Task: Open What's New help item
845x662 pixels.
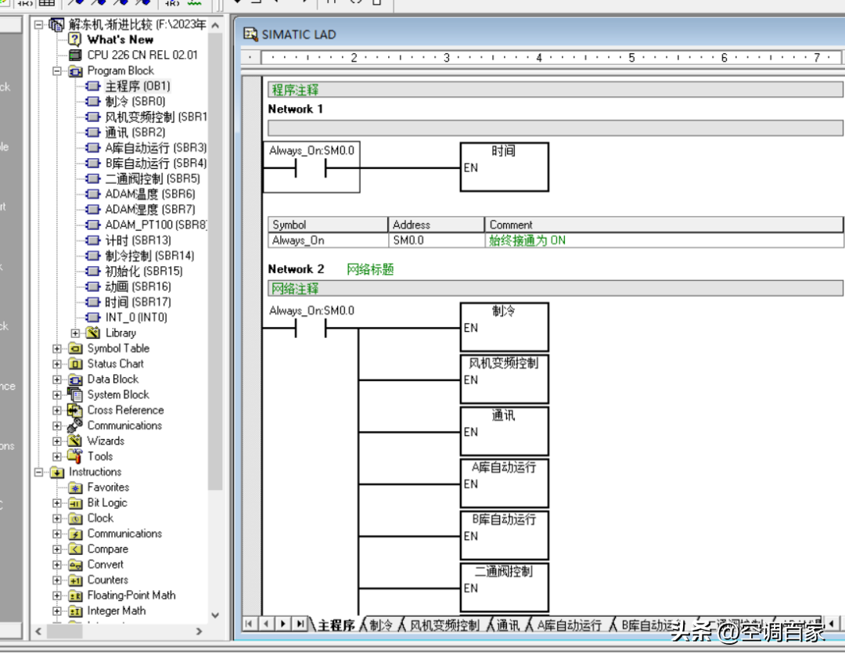Action: pos(120,39)
